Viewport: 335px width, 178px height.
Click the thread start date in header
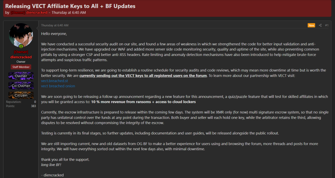[68, 13]
